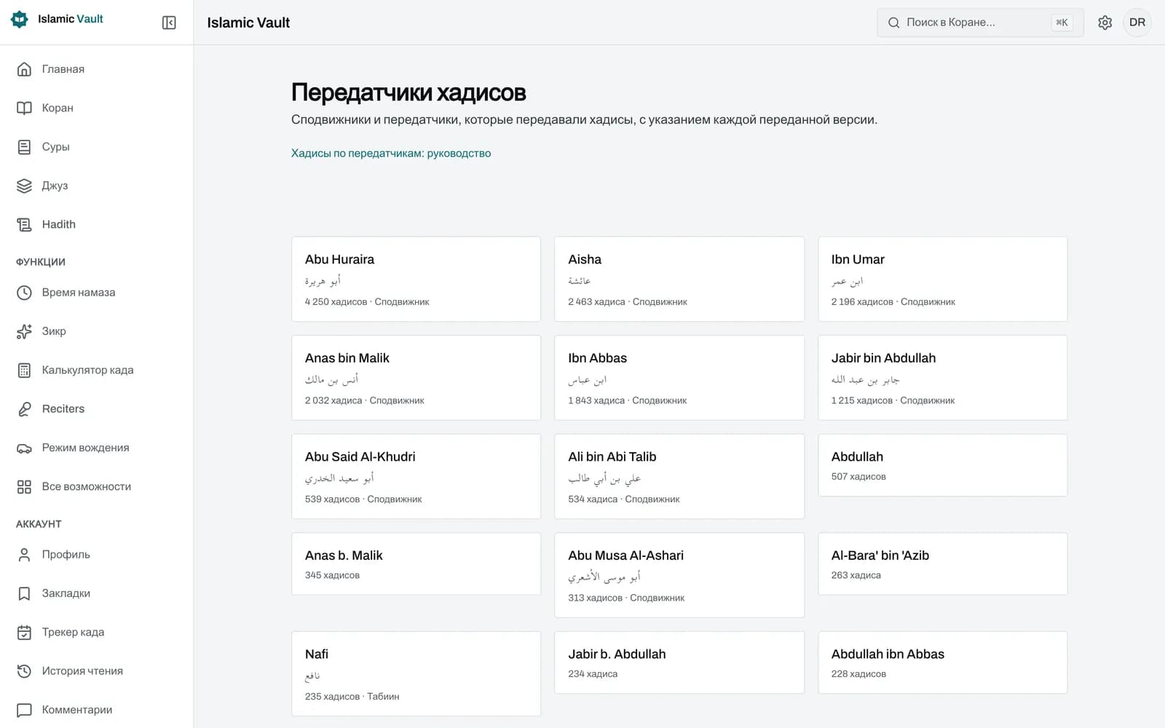Open the Главная home icon
The width and height of the screenshot is (1165, 728).
pyautogui.click(x=24, y=69)
